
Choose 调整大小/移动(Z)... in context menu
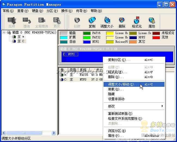(x=134, y=84)
